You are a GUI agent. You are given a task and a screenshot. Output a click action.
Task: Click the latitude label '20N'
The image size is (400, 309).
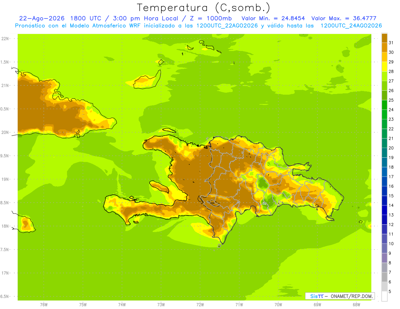coord(5,132)
